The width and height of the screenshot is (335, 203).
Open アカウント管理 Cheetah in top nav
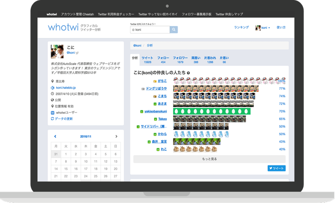[77, 14]
